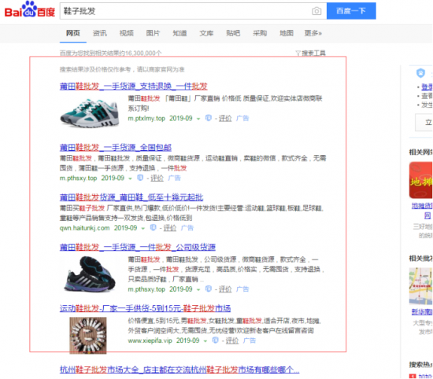Viewport: 433px width, 379px height.
Task: Click shield icon beside qwn.haitunkj.com
Action: [x=154, y=227]
